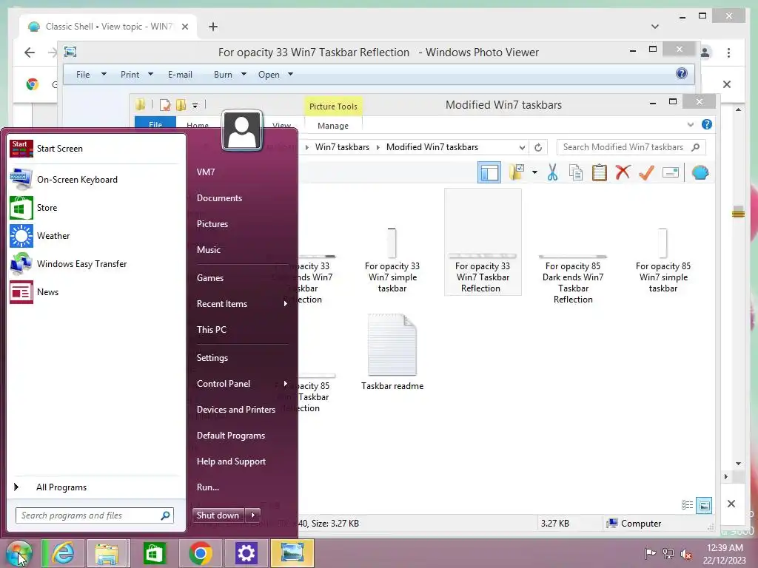Expand the Control Panel submenu arrow

(x=285, y=384)
